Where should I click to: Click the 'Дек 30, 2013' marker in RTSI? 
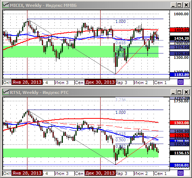tap(100, 173)
